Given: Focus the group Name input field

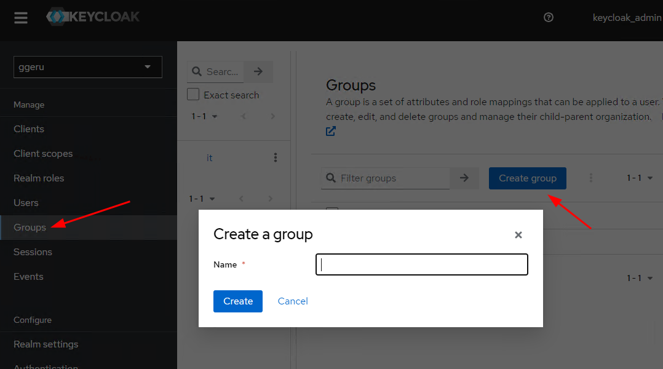Looking at the screenshot, I should coord(421,264).
